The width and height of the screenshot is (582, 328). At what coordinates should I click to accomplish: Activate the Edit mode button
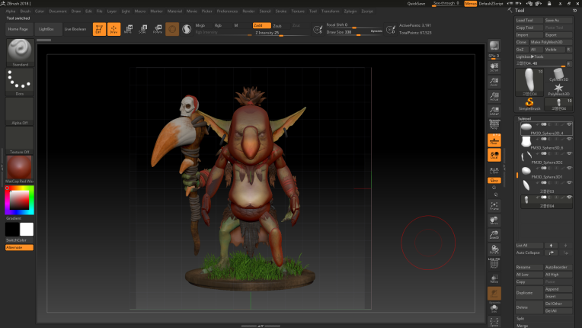click(99, 29)
